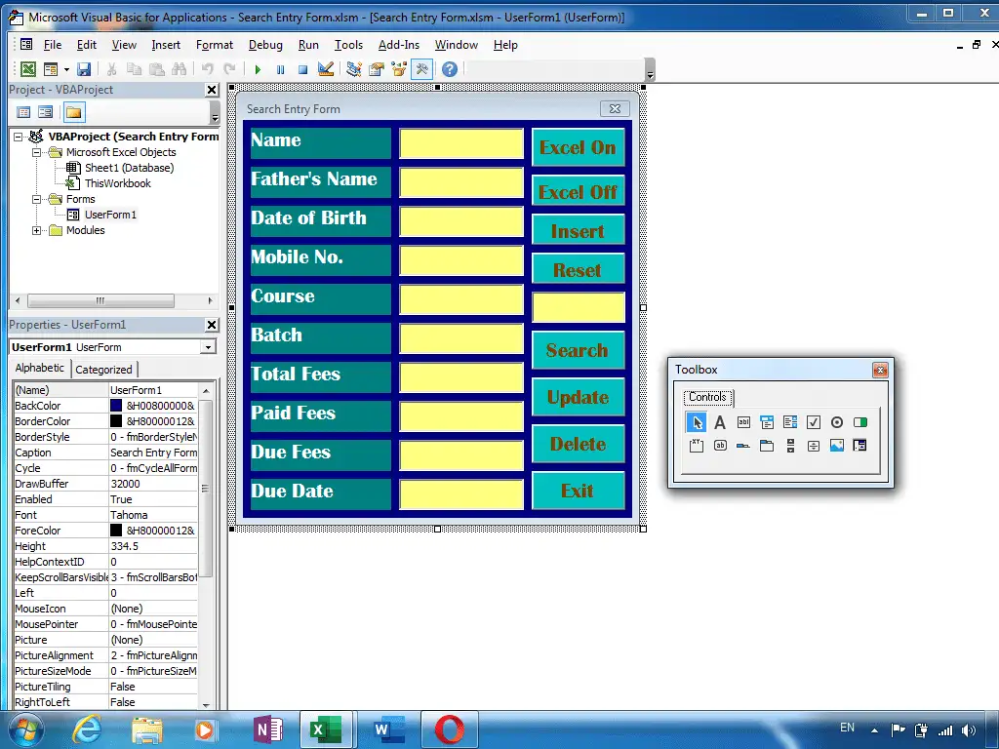Image resolution: width=999 pixels, height=749 pixels.
Task: Open the Project Explorer toolbar icon
Action: point(354,69)
